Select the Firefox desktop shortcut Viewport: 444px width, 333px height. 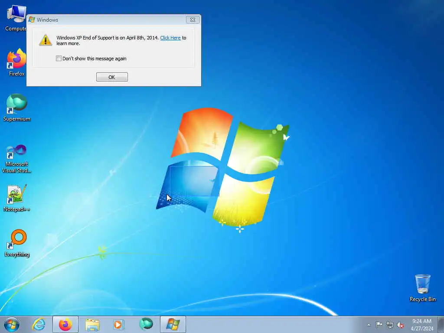coord(16,62)
